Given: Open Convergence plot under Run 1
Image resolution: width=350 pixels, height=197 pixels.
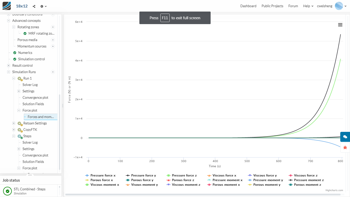Looking at the screenshot, I should (x=35, y=97).
